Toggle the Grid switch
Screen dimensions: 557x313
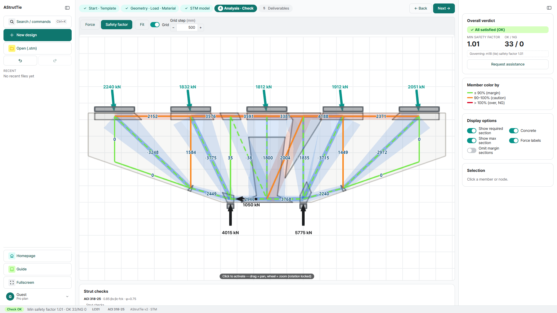(155, 25)
